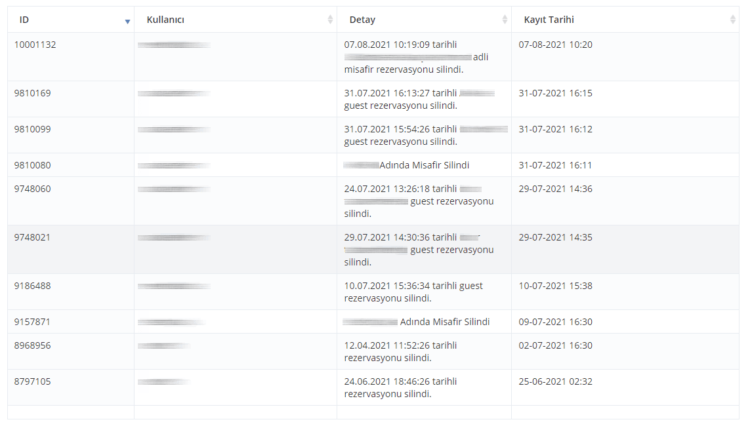Sort table by Kullanıcı header

coord(236,20)
